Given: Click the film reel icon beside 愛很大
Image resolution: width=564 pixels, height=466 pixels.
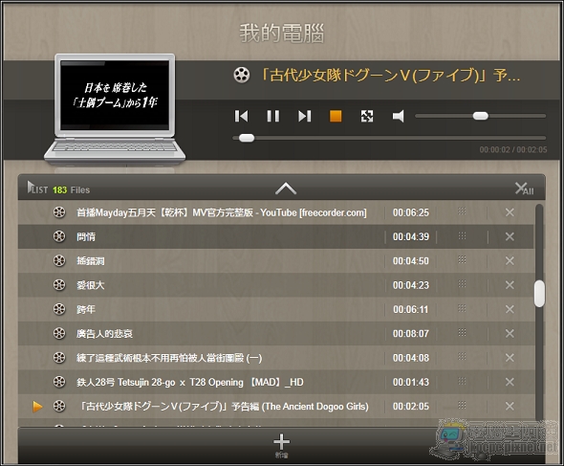Looking at the screenshot, I should coord(59,285).
